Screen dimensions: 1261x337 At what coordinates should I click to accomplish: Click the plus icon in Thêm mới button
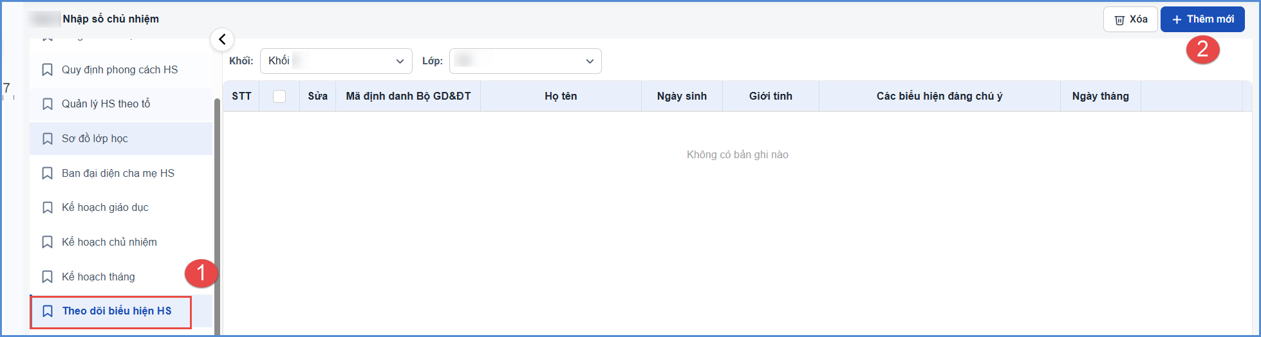click(x=1177, y=20)
